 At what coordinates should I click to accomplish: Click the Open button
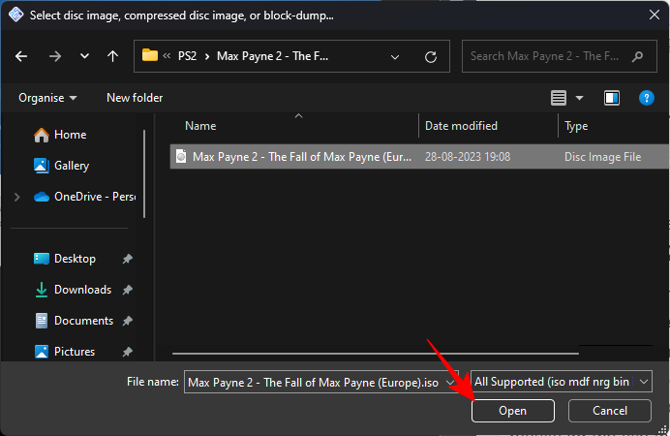513,411
